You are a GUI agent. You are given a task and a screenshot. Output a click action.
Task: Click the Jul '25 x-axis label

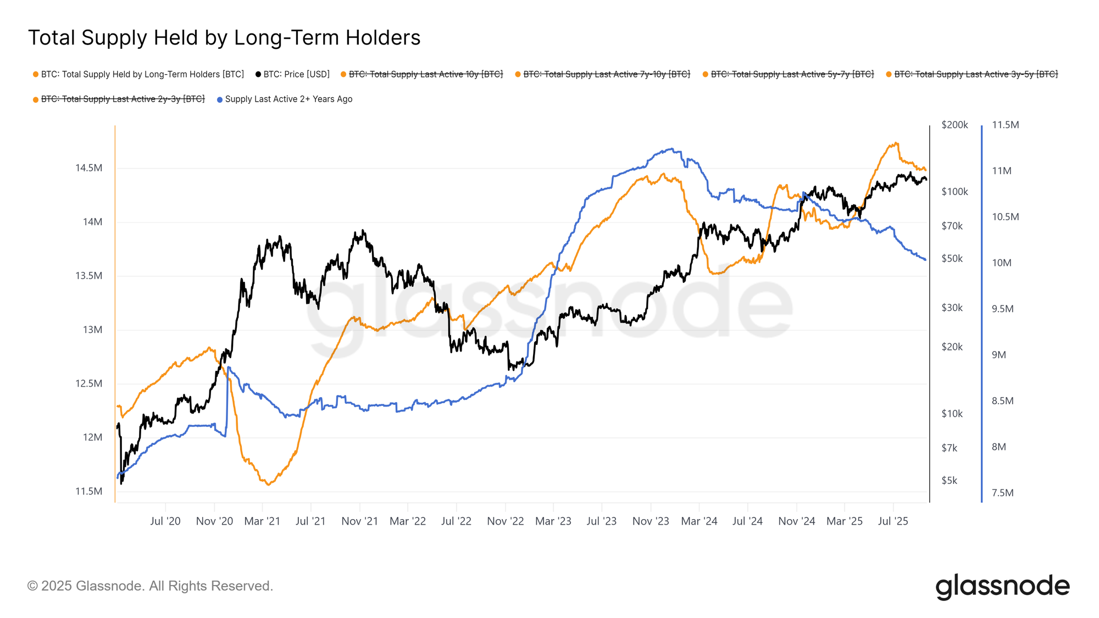click(x=893, y=521)
